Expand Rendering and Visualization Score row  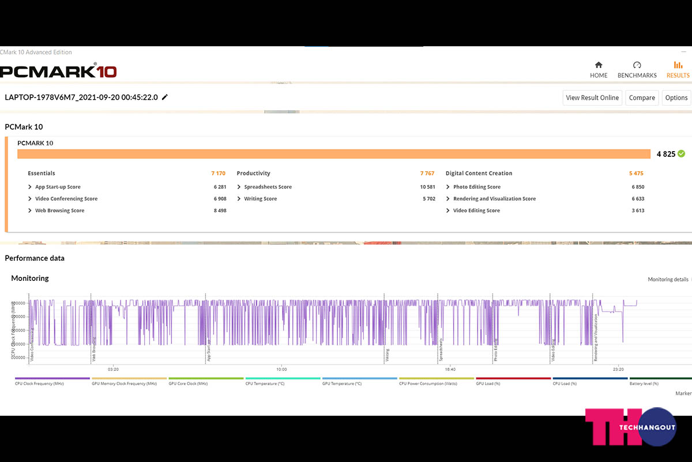point(491,198)
